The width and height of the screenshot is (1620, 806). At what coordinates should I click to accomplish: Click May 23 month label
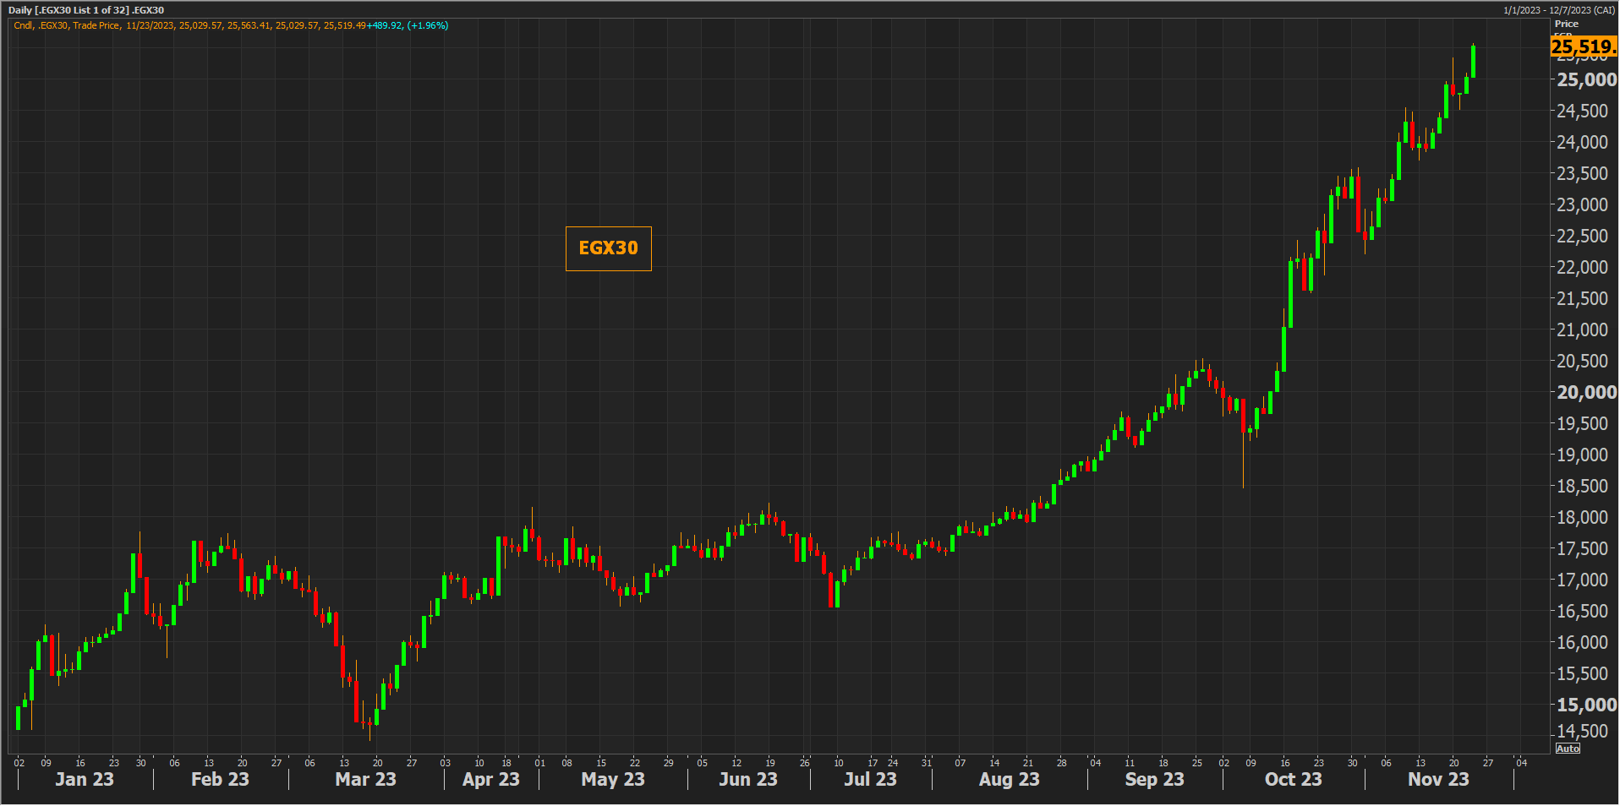pos(613,779)
